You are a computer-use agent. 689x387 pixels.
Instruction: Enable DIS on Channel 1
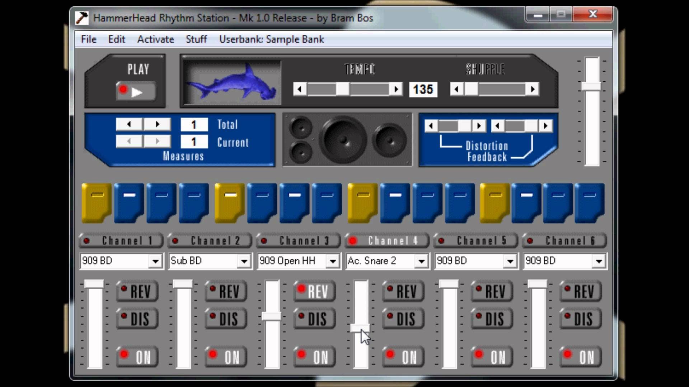(x=137, y=318)
